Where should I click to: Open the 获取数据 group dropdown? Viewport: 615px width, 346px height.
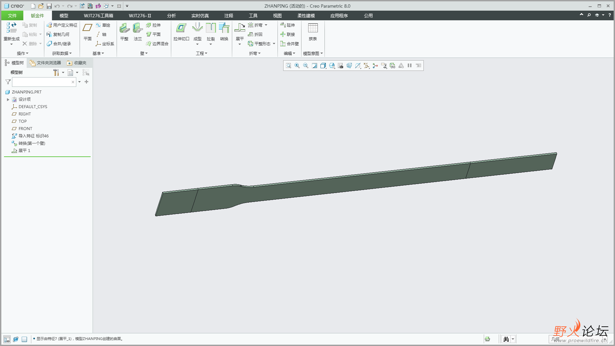(x=62, y=53)
